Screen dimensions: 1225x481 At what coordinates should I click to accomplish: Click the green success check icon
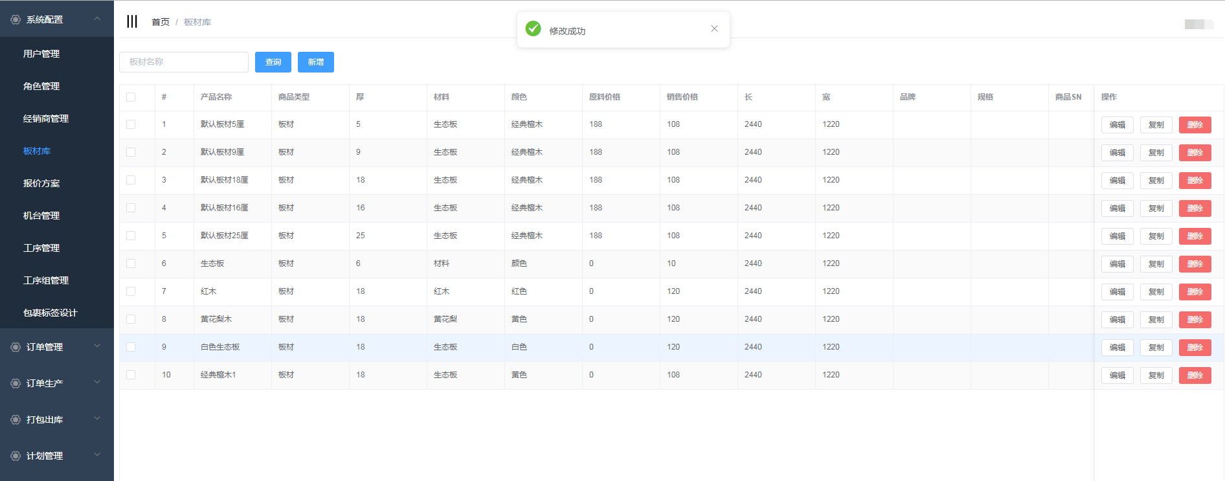point(533,28)
